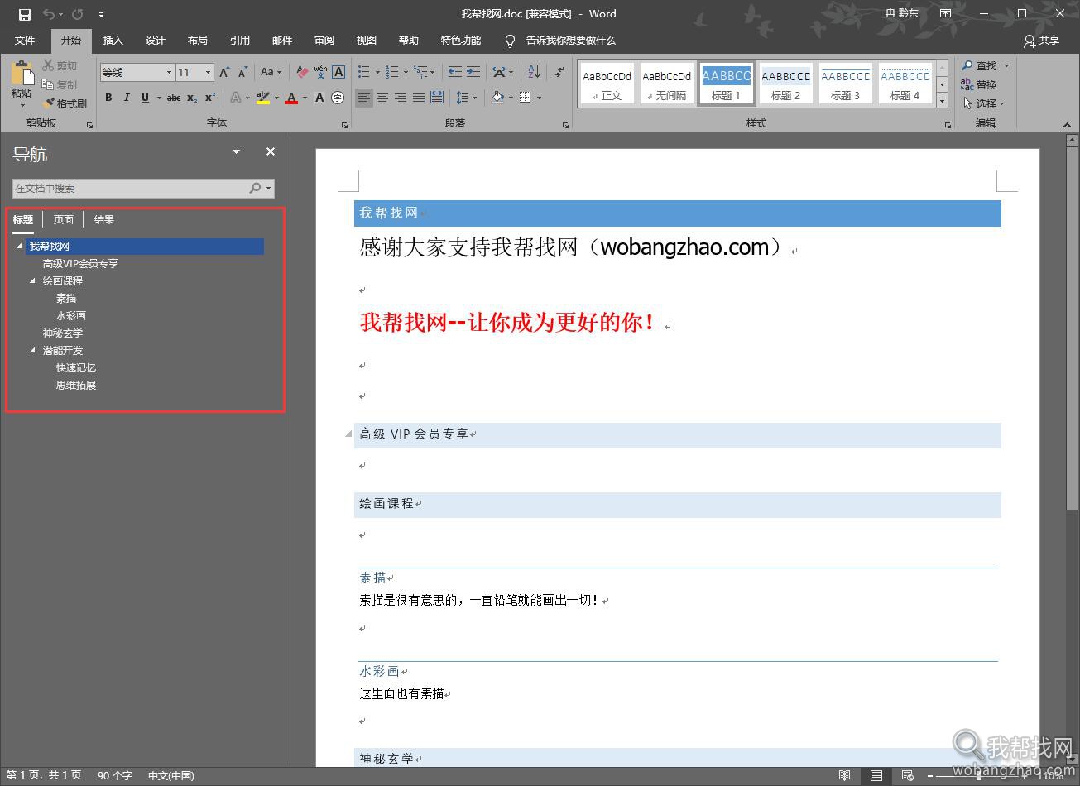Save the document with the floppy icon
Viewport: 1080px width, 786px height.
coord(25,14)
